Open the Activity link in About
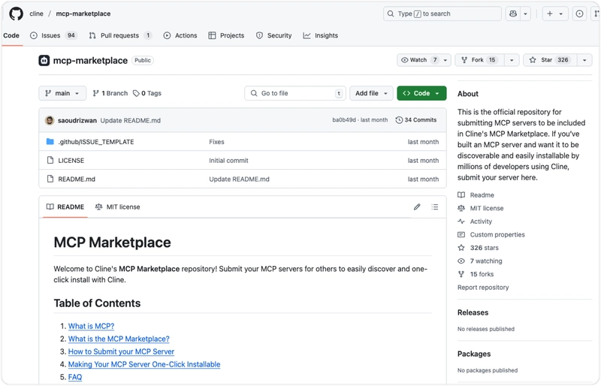601x386 pixels. click(x=475, y=222)
